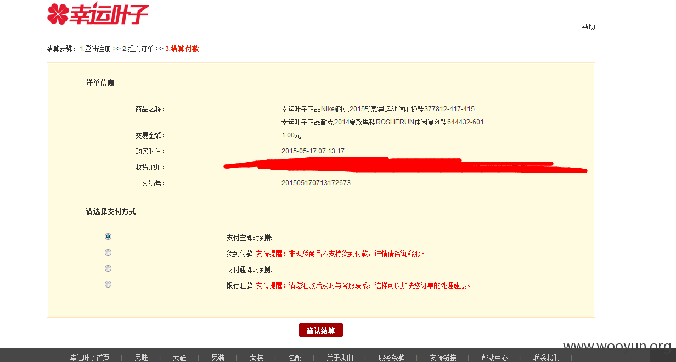Open 友情链接 in footer
Screen dimensions: 676x362
pyautogui.click(x=443, y=358)
